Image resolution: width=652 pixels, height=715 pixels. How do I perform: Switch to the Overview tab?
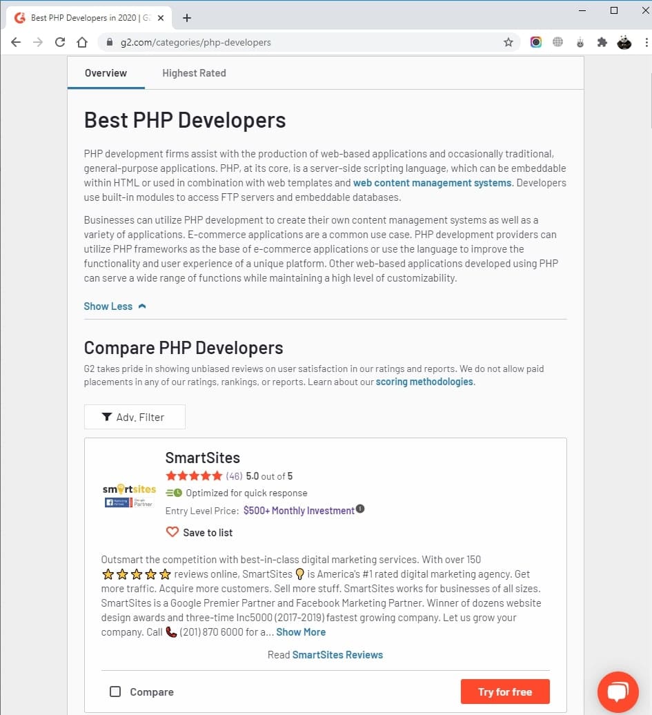click(x=106, y=73)
